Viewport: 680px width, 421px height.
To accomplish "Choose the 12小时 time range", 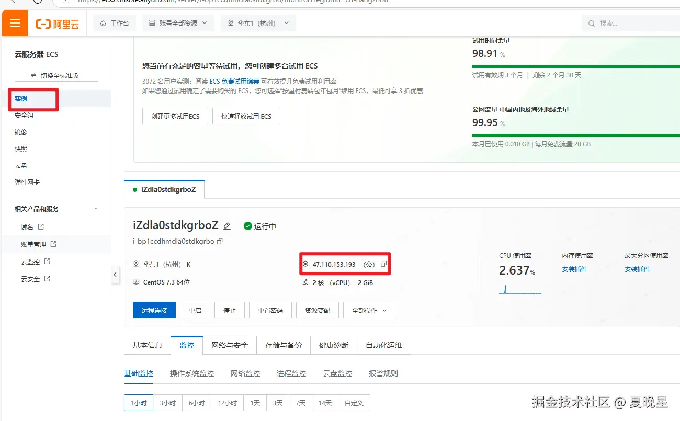I will coord(228,403).
